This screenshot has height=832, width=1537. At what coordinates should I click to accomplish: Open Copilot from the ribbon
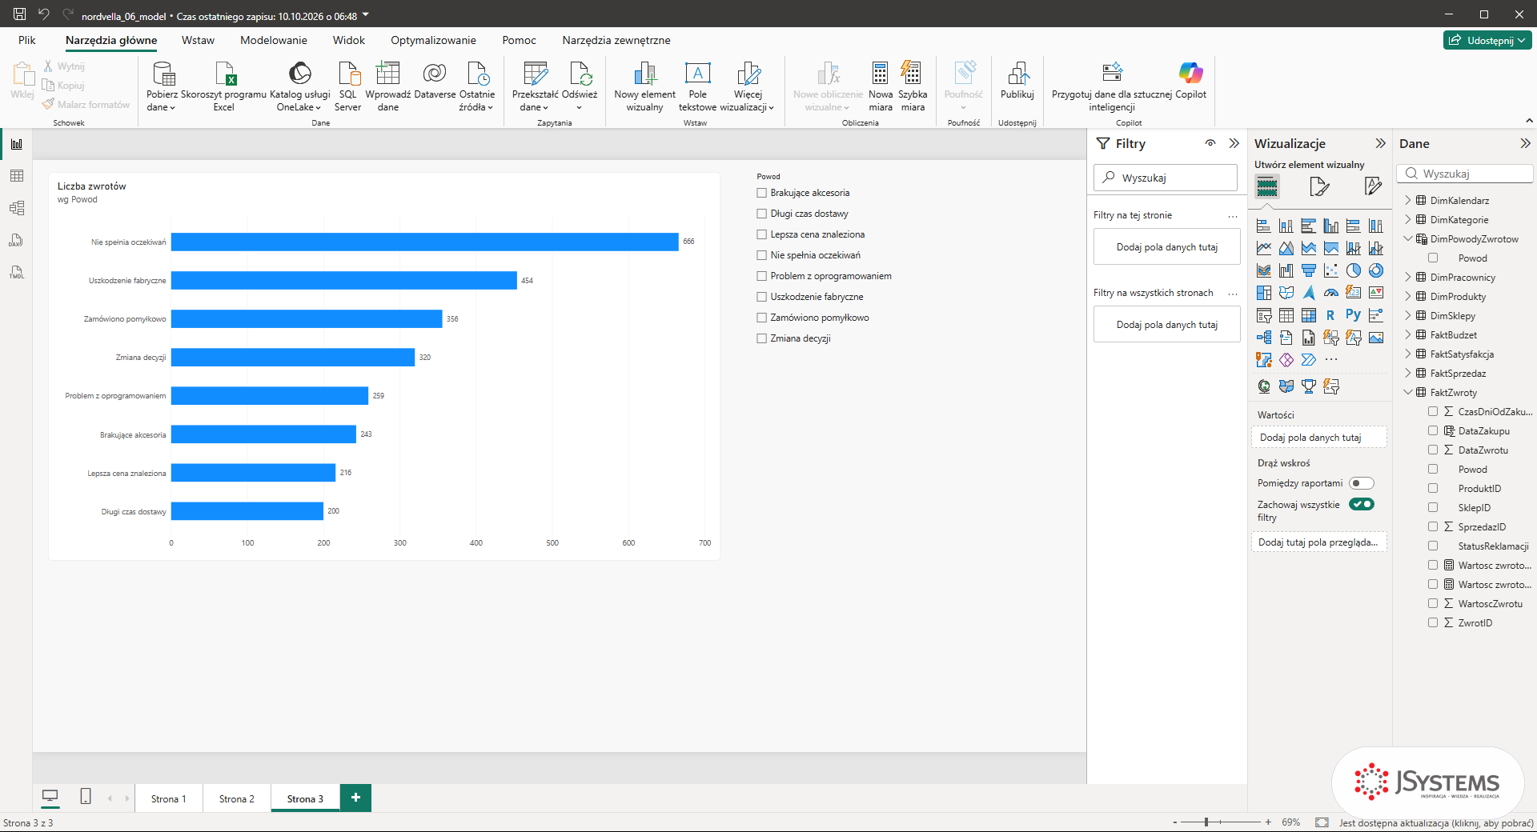[x=1190, y=81]
